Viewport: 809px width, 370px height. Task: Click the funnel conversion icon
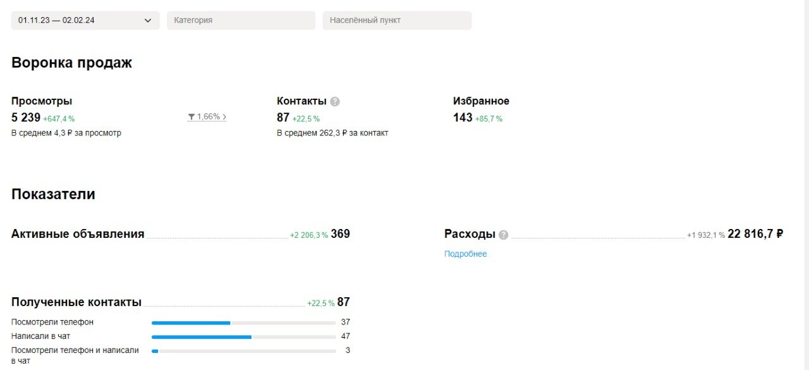coord(191,117)
